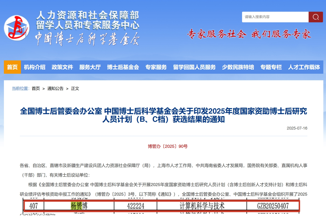Click the 计算机科学与技术 table cell
The width and height of the screenshot is (326, 216).
click(x=202, y=206)
